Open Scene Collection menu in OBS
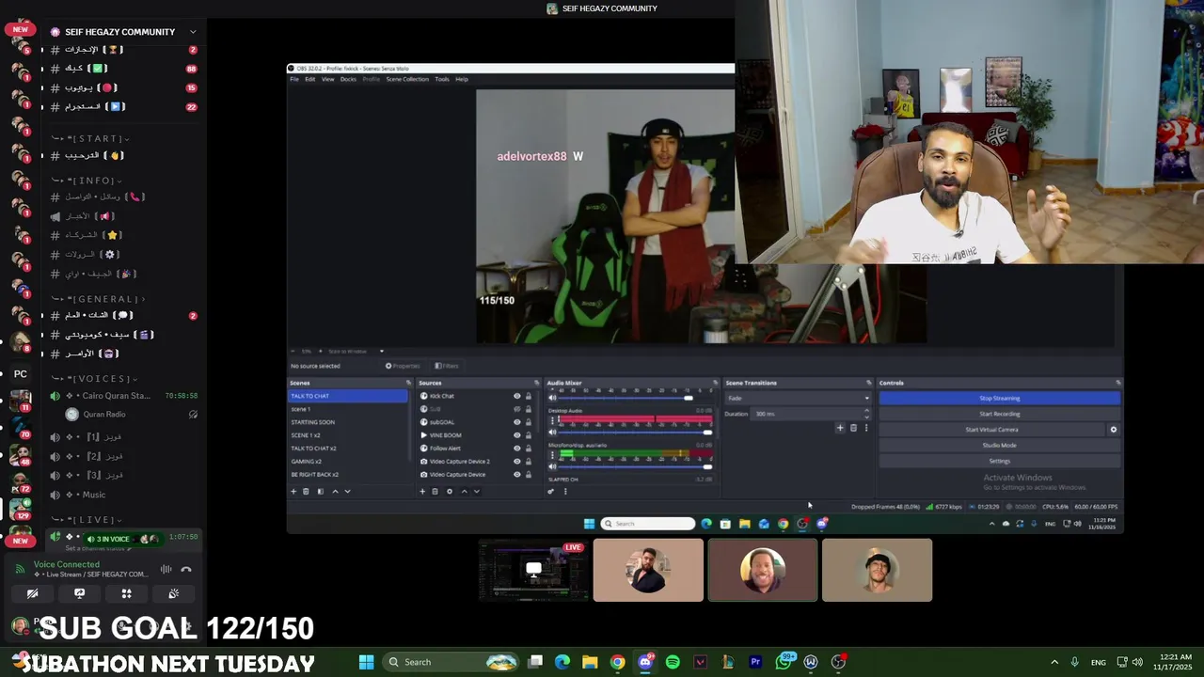This screenshot has height=677, width=1204. 407,79
